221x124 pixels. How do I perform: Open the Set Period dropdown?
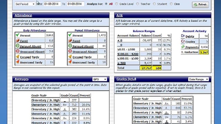(25, 4)
